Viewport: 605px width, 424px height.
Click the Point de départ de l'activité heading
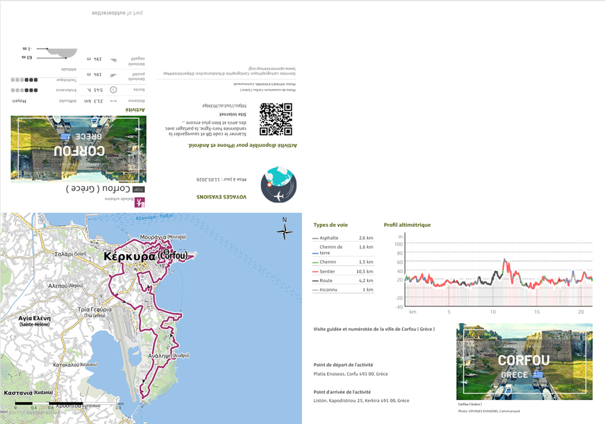343,365
